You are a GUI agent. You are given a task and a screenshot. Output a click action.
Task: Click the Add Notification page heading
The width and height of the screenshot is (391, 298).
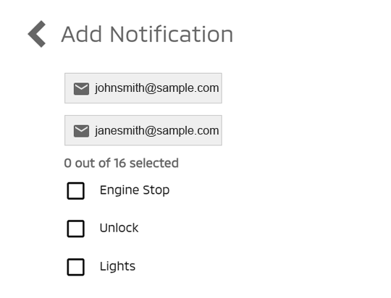(x=147, y=35)
